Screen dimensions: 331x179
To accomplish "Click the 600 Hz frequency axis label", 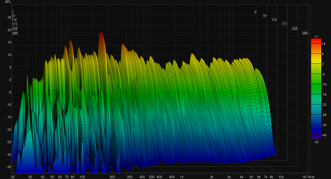I will point(160,177).
